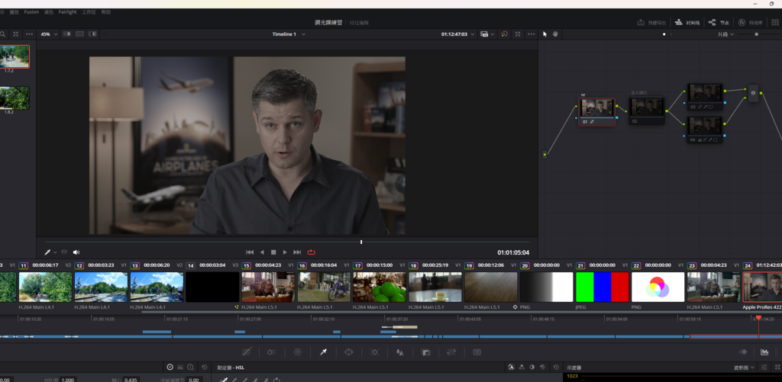Screen dimensions: 782x382
Task: Toggle loop playback
Action: tap(312, 252)
